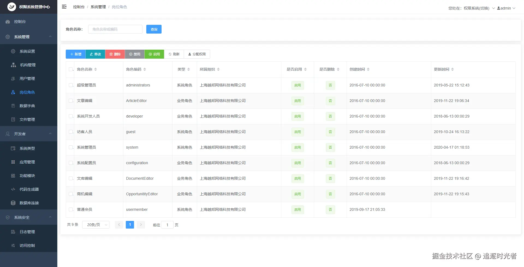Click the grid icon for 应用管理
Screen dimensions: 524x267
(13, 162)
